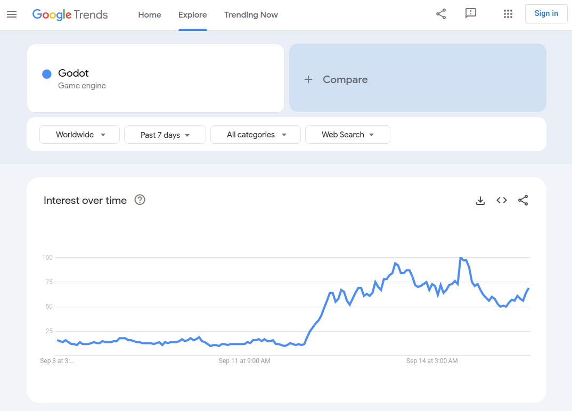
Task: Open the Web Search type dropdown
Action: coord(348,135)
